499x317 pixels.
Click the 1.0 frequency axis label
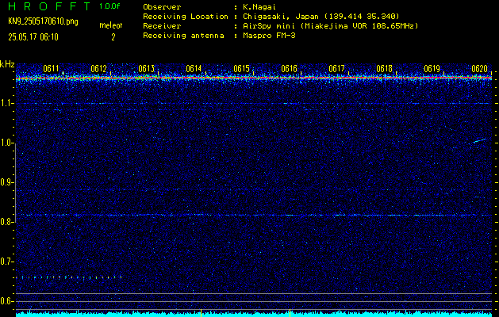pyautogui.click(x=6, y=143)
